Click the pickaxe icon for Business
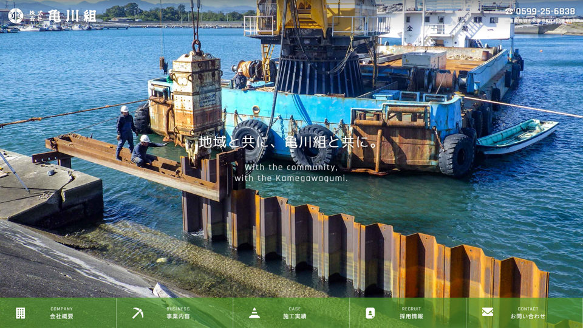 [x=138, y=313]
